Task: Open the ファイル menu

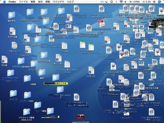Action: (x=23, y=2)
